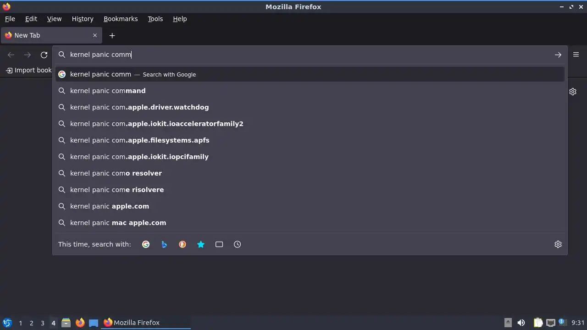Search with Google one-off icon
The image size is (587, 330).
[x=146, y=244]
